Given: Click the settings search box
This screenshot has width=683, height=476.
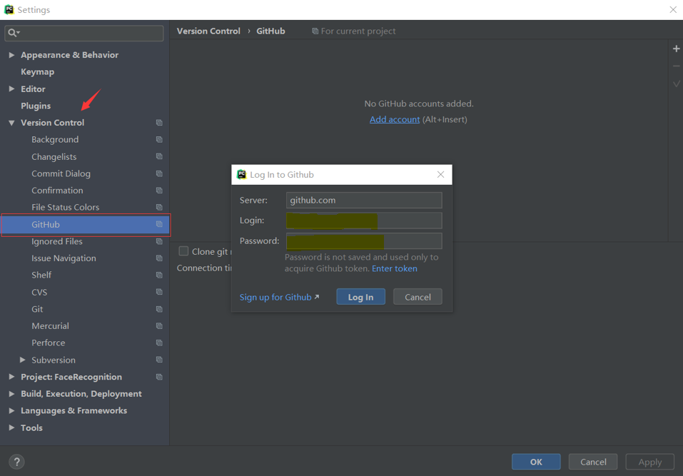Looking at the screenshot, I should pyautogui.click(x=84, y=33).
